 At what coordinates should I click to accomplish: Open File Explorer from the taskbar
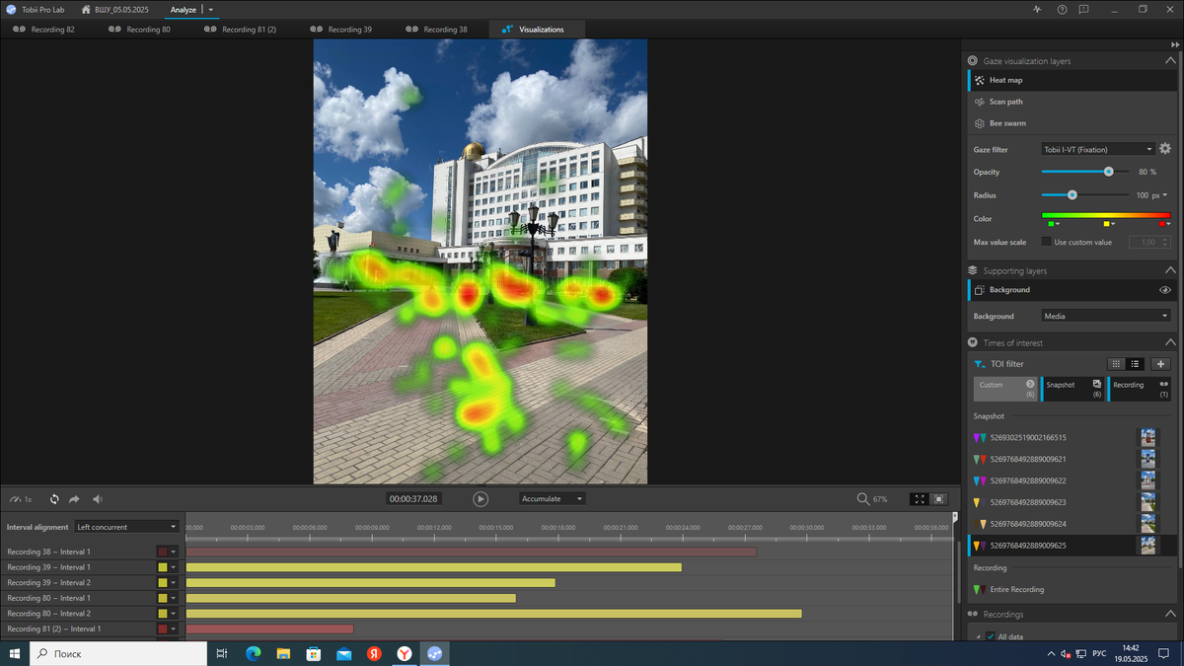(283, 653)
